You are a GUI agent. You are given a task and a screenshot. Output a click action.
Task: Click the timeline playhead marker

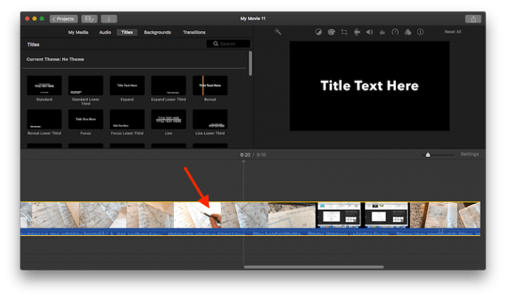tap(244, 162)
